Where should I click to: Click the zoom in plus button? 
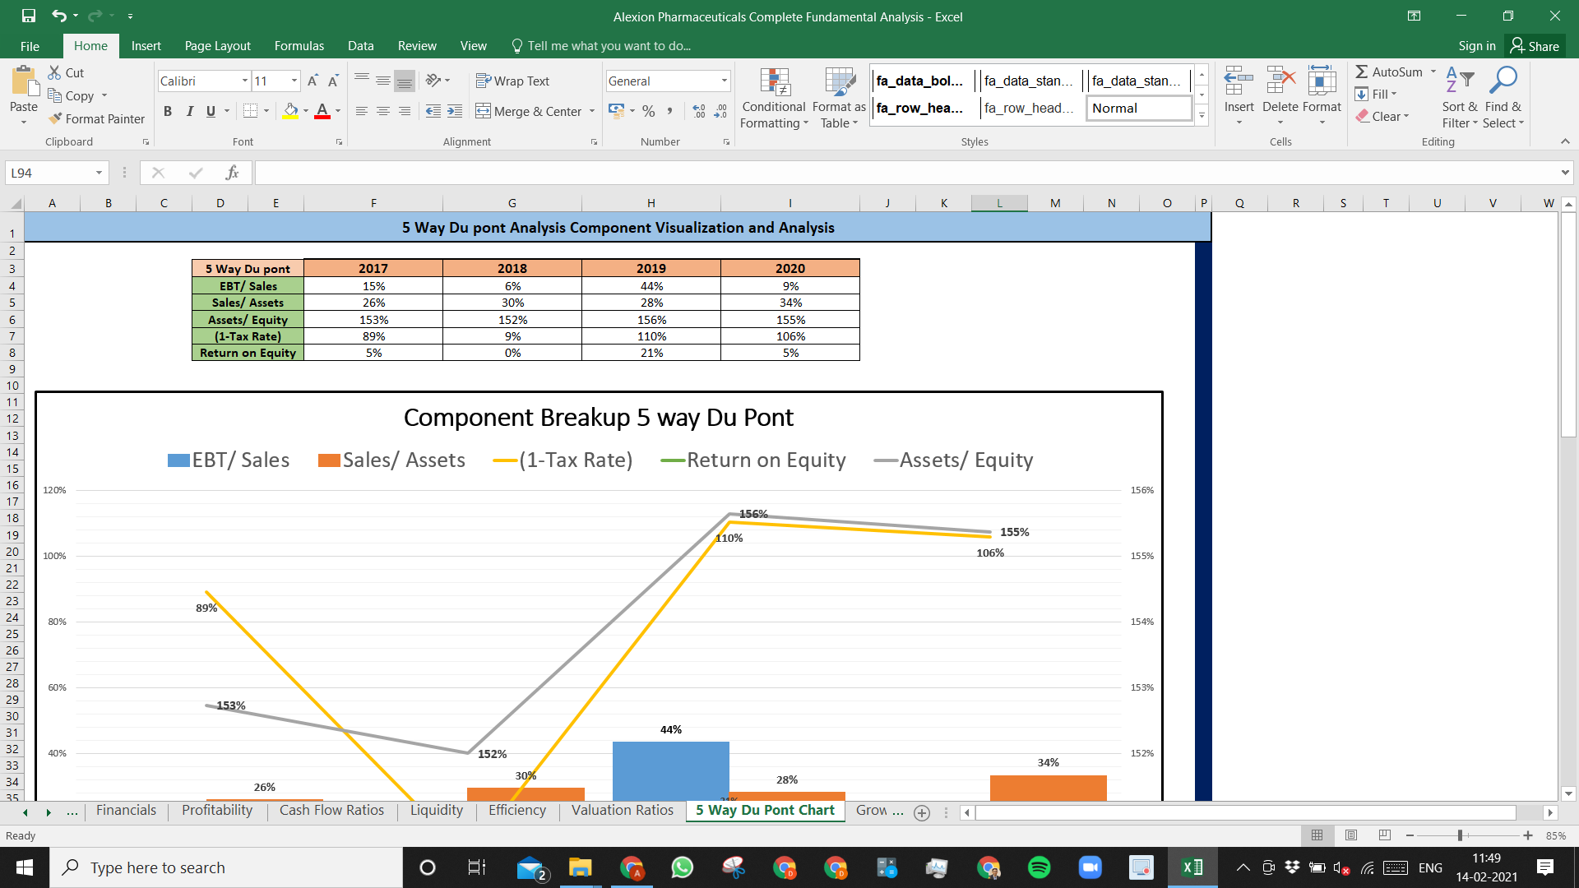point(1527,835)
